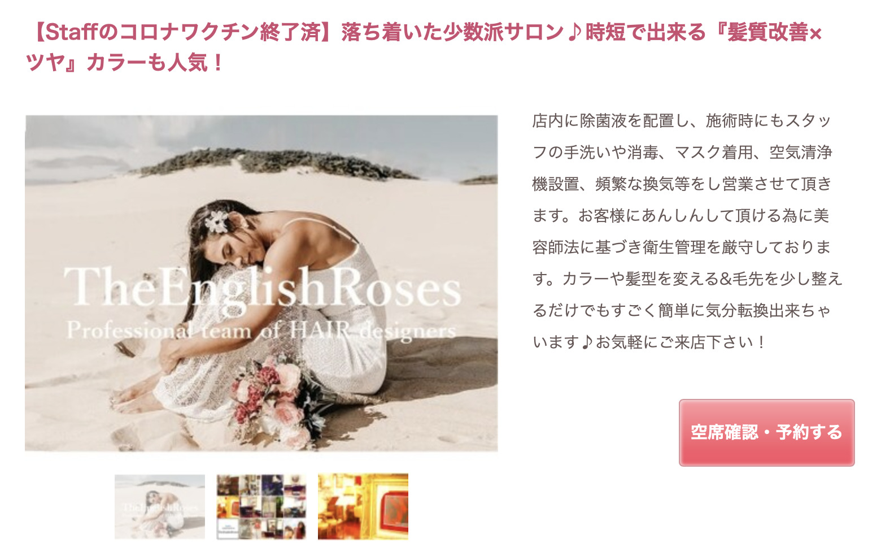Select the photo collage thumbnail
881x556 pixels.
261,506
